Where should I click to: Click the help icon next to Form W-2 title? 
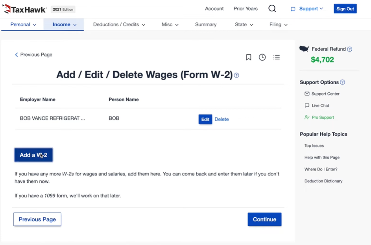click(x=236, y=75)
